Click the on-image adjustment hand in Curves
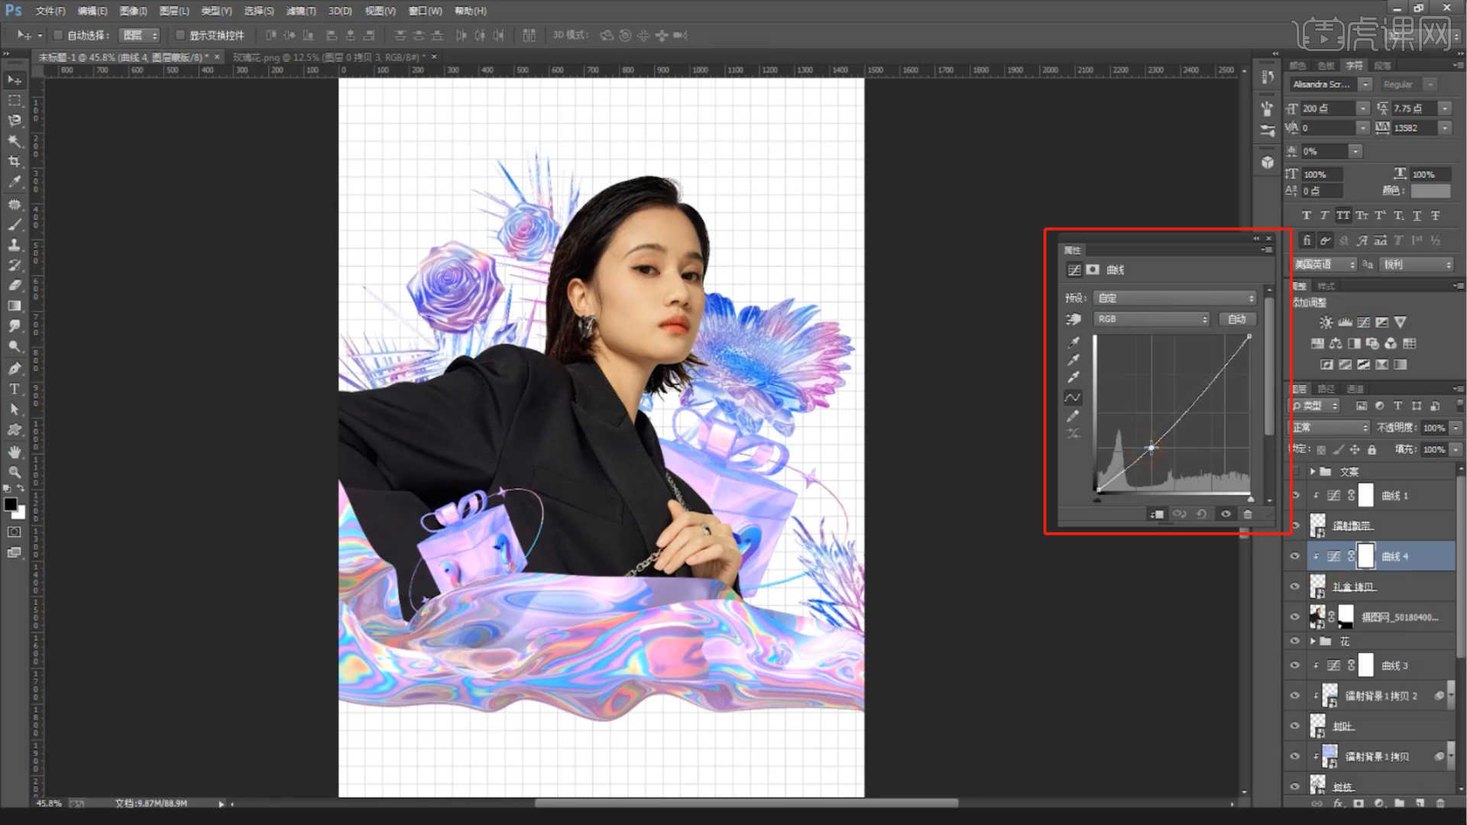The height and width of the screenshot is (825, 1467). 1074,319
